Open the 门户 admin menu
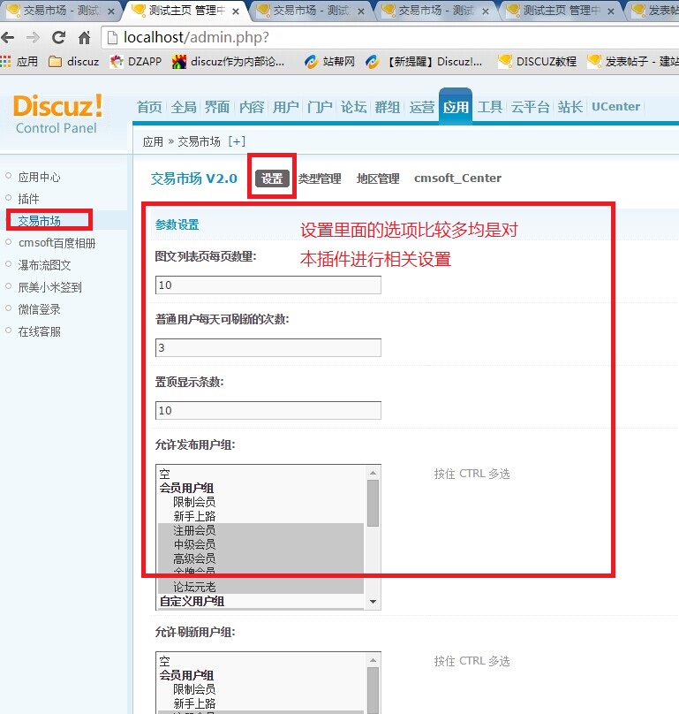The image size is (679, 714). (320, 107)
